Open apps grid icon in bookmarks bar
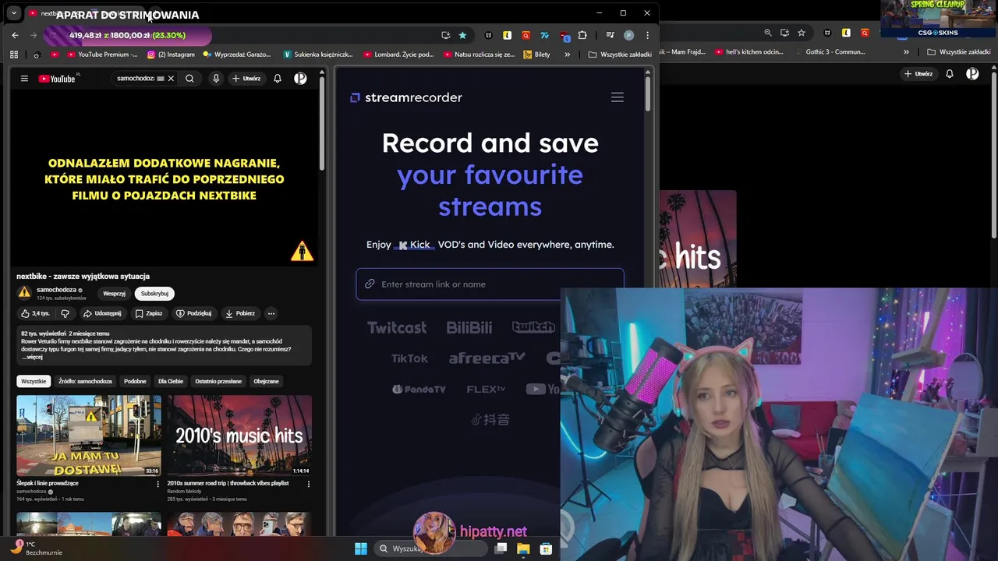 tap(14, 55)
